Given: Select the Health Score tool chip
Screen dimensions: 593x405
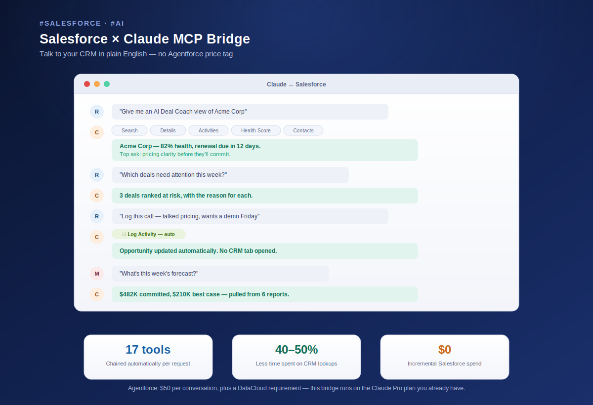Looking at the screenshot, I should pyautogui.click(x=256, y=130).
